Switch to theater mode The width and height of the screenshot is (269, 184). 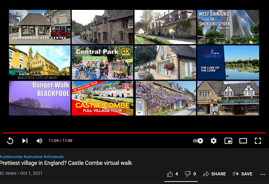click(243, 141)
